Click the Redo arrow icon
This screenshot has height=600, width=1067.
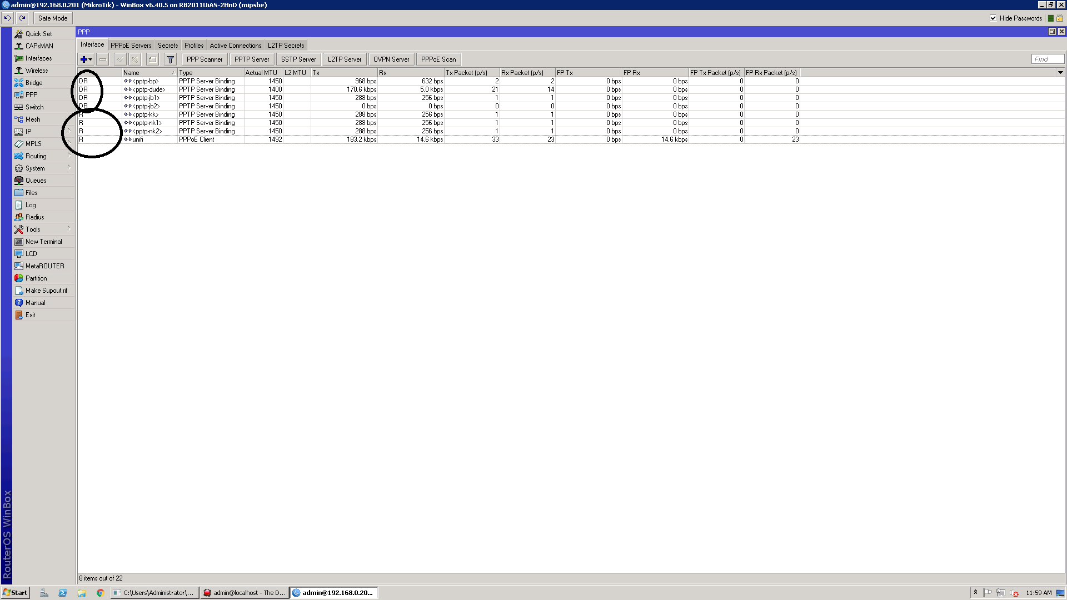pos(22,18)
